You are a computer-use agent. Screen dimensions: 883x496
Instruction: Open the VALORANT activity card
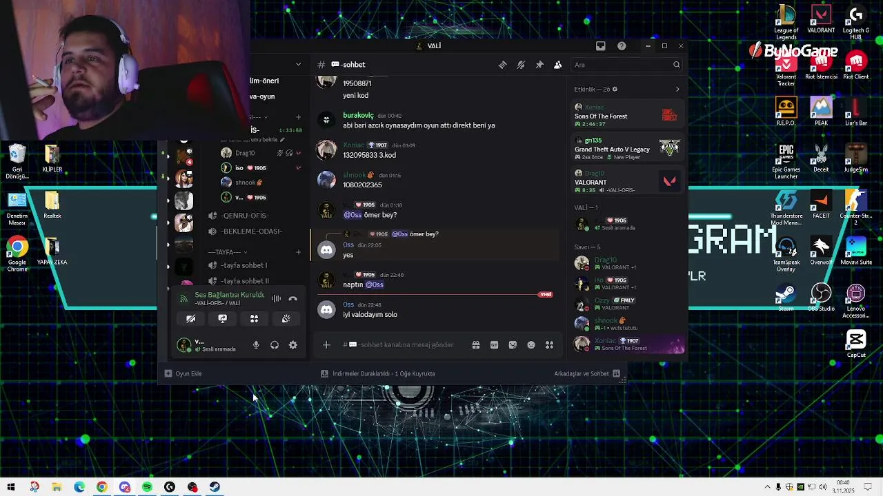tap(626, 181)
